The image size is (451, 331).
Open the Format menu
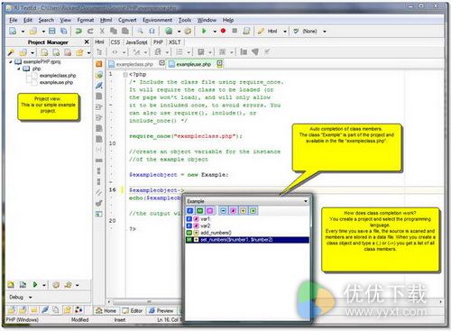86,20
